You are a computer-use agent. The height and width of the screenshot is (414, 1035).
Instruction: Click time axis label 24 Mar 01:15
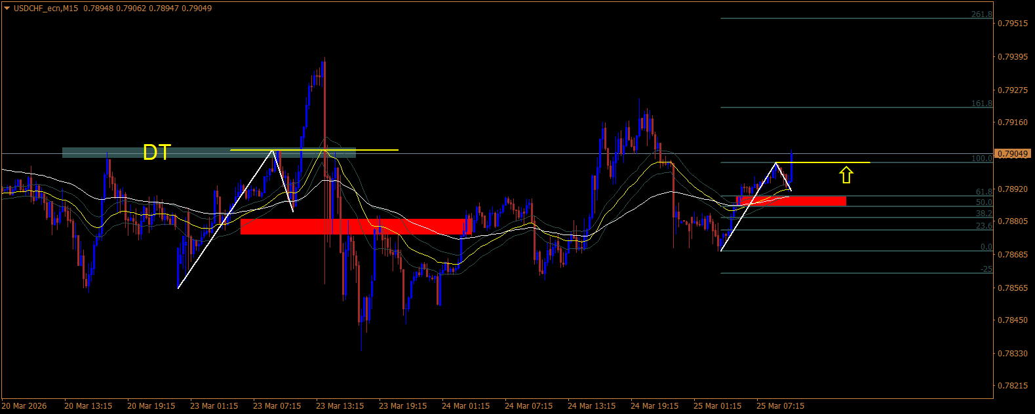(x=466, y=406)
